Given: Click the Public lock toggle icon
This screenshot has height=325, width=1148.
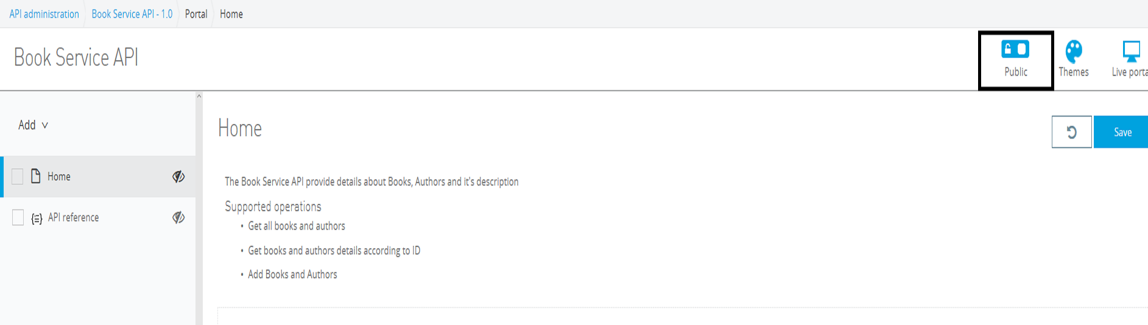Looking at the screenshot, I should [x=1015, y=50].
